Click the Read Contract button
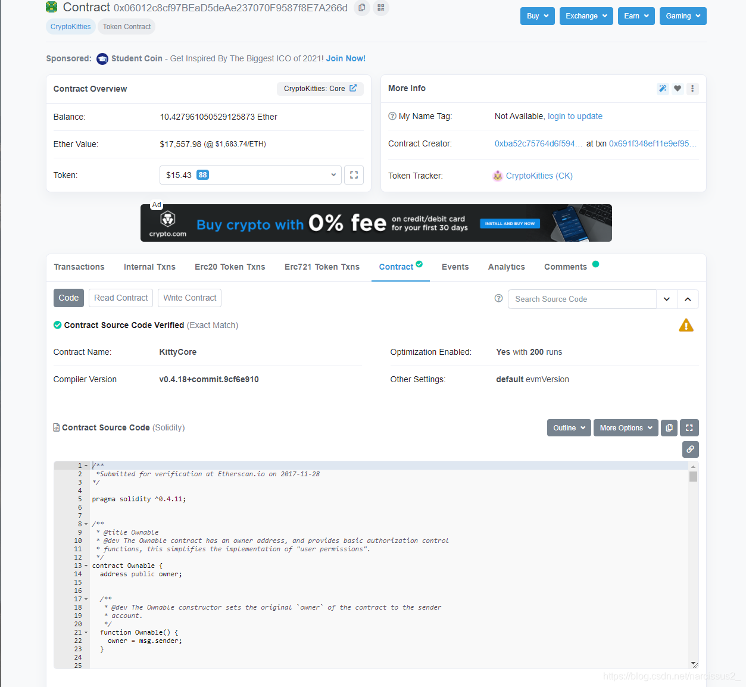 (x=121, y=298)
